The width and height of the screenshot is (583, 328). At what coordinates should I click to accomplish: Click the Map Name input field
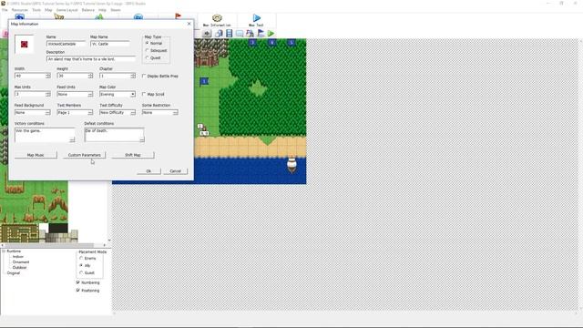pyautogui.click(x=110, y=44)
